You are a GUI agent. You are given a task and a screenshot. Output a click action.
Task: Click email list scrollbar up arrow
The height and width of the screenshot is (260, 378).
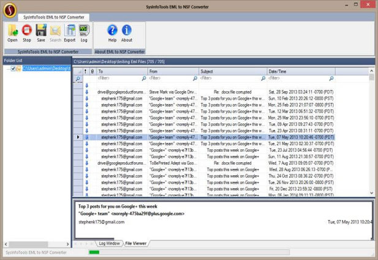371,71
